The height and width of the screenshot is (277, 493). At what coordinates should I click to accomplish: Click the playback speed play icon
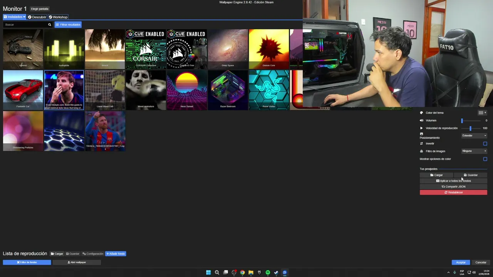(421, 128)
